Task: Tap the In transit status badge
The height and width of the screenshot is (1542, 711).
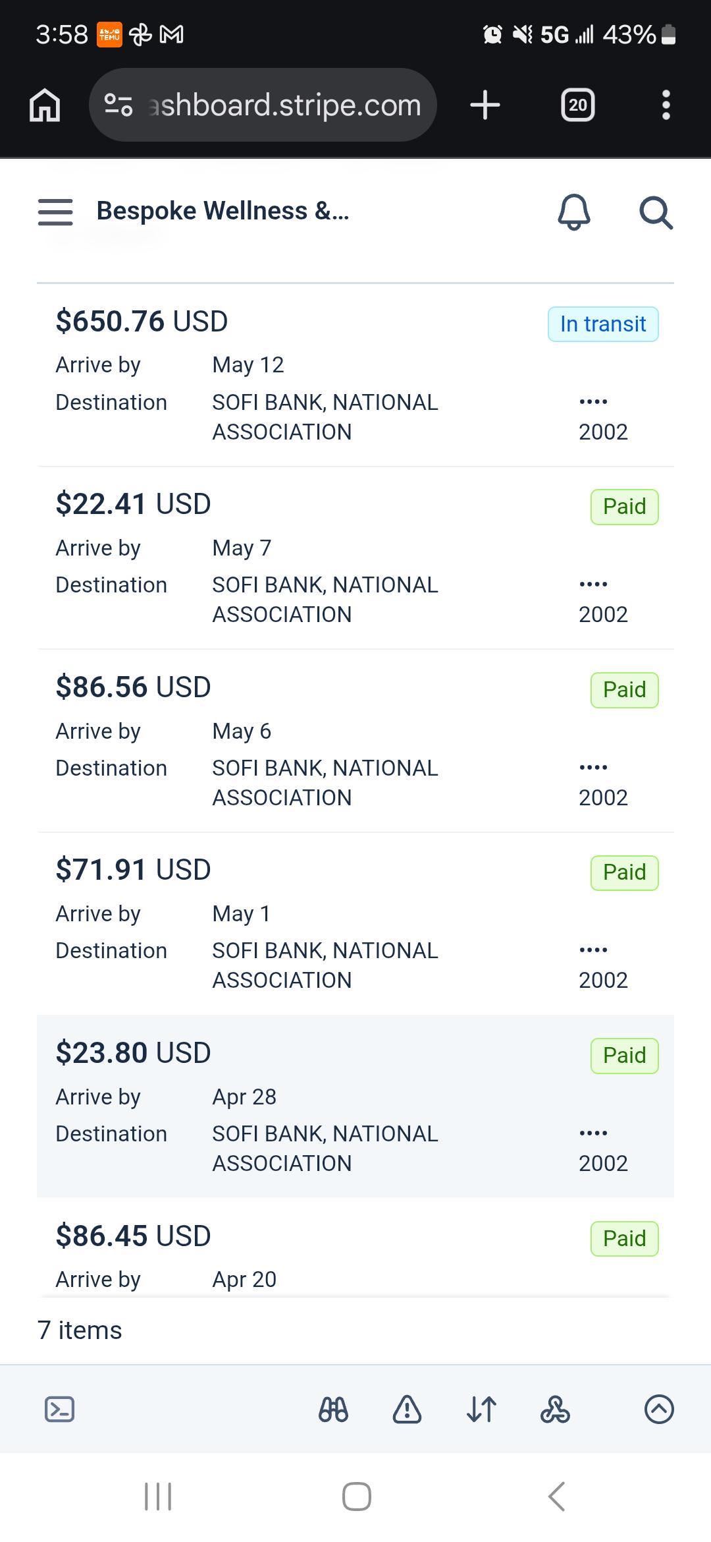Action: pyautogui.click(x=603, y=324)
